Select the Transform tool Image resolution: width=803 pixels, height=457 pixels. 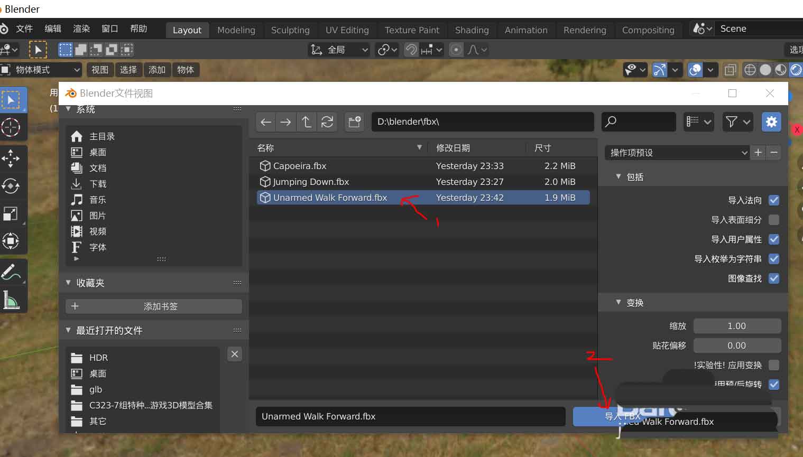(11, 241)
